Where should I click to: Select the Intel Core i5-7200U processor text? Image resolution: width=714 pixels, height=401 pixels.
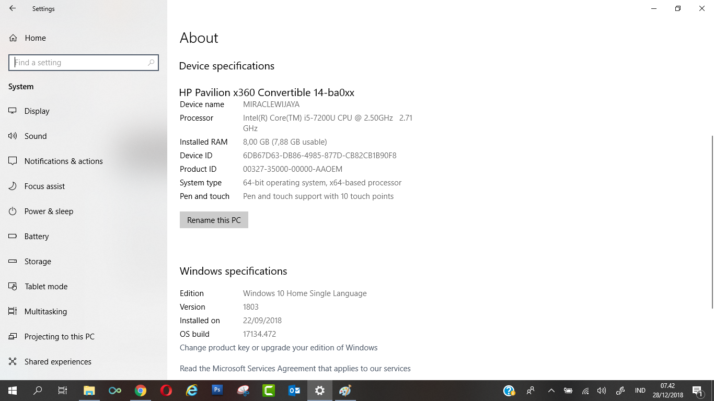tap(328, 123)
